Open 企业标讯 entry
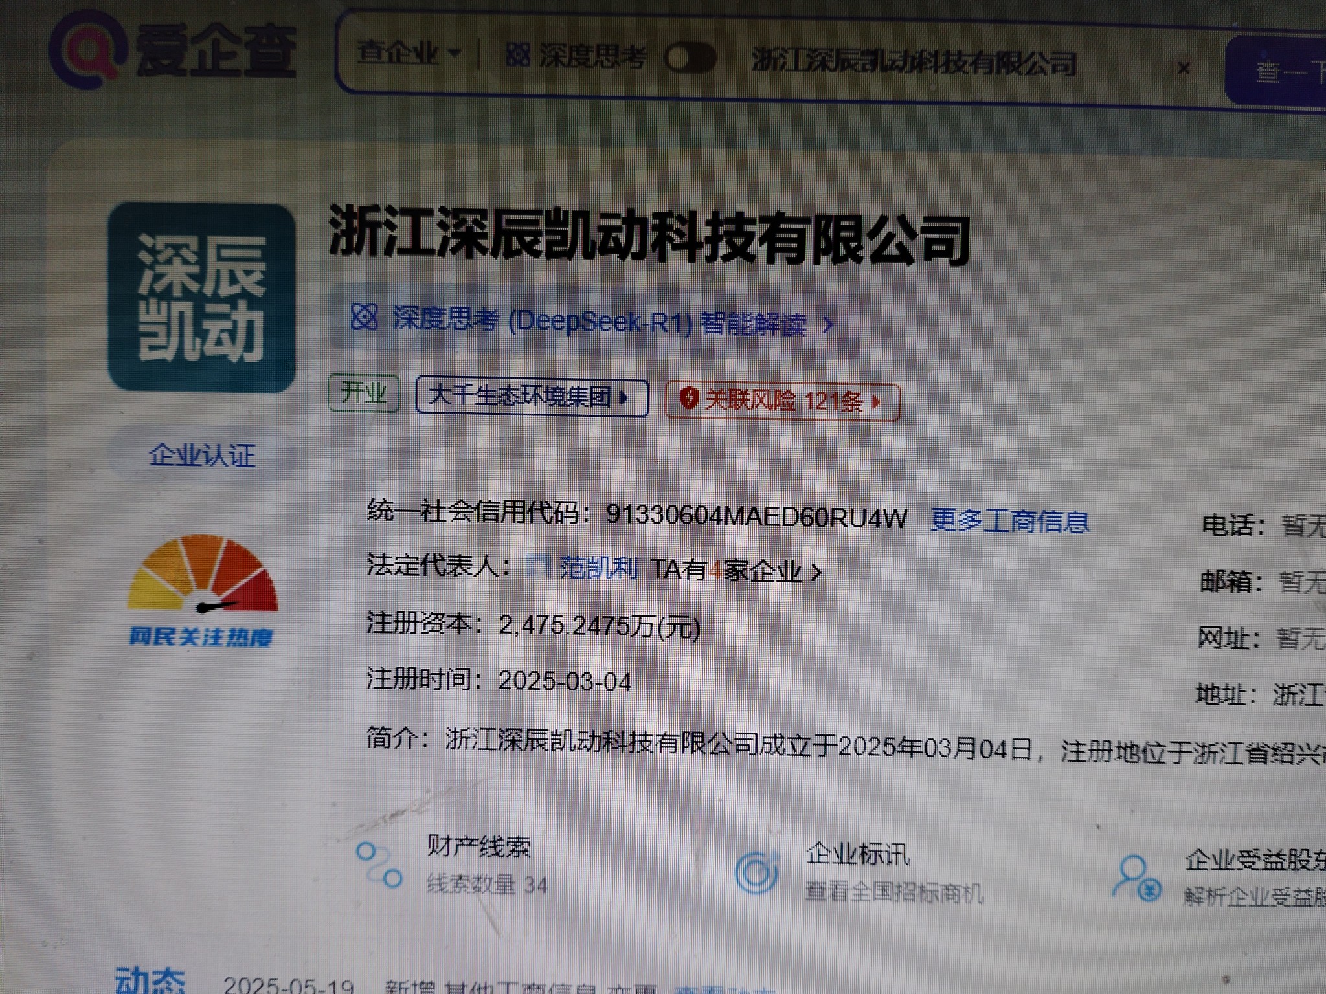 click(858, 854)
